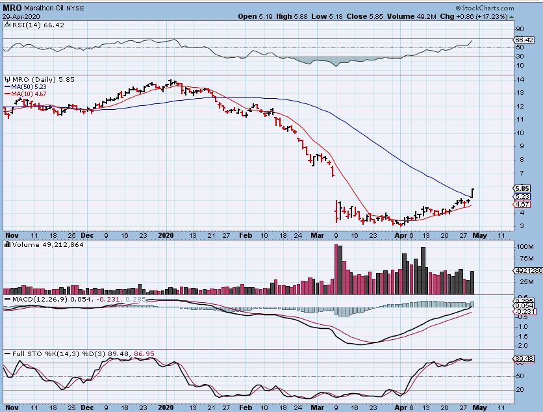Click the 89.48 stochastic axis value tag
543x412 pixels.
(x=524, y=359)
